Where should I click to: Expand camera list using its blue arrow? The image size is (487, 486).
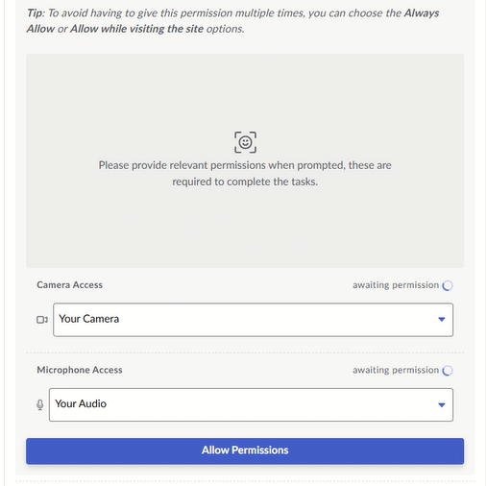click(442, 319)
